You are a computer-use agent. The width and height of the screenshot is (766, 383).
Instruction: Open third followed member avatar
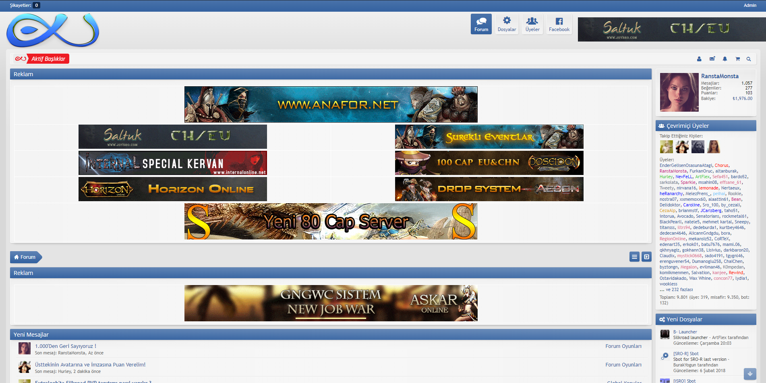[x=698, y=146]
